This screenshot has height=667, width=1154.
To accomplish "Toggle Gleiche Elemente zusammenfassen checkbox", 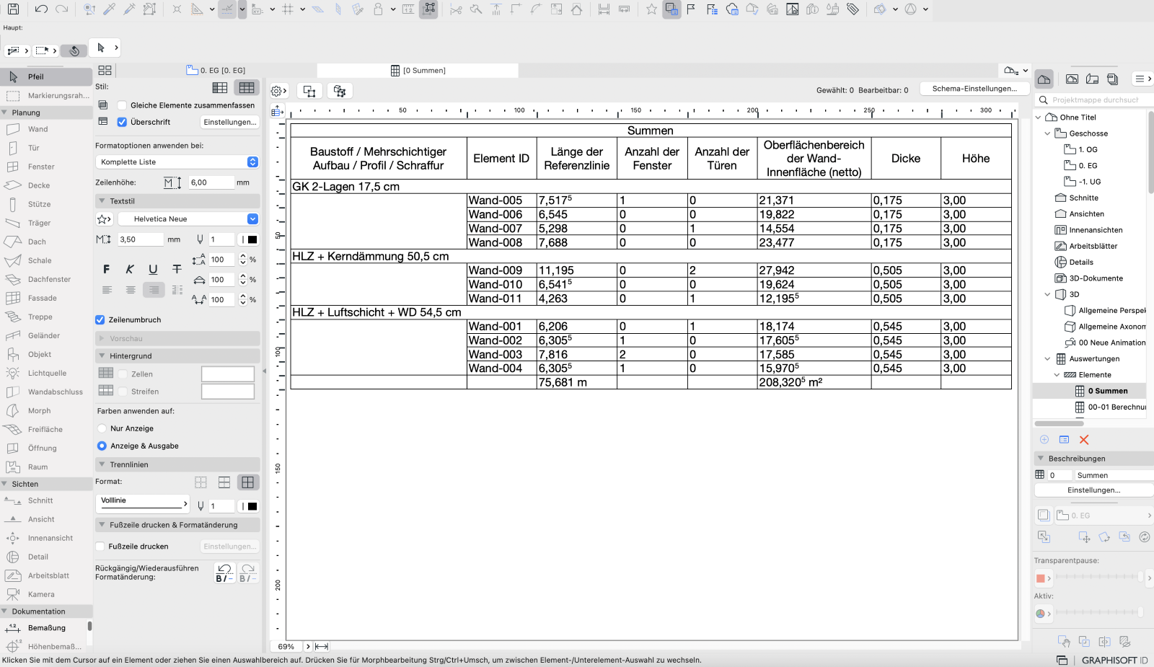I will [x=122, y=105].
